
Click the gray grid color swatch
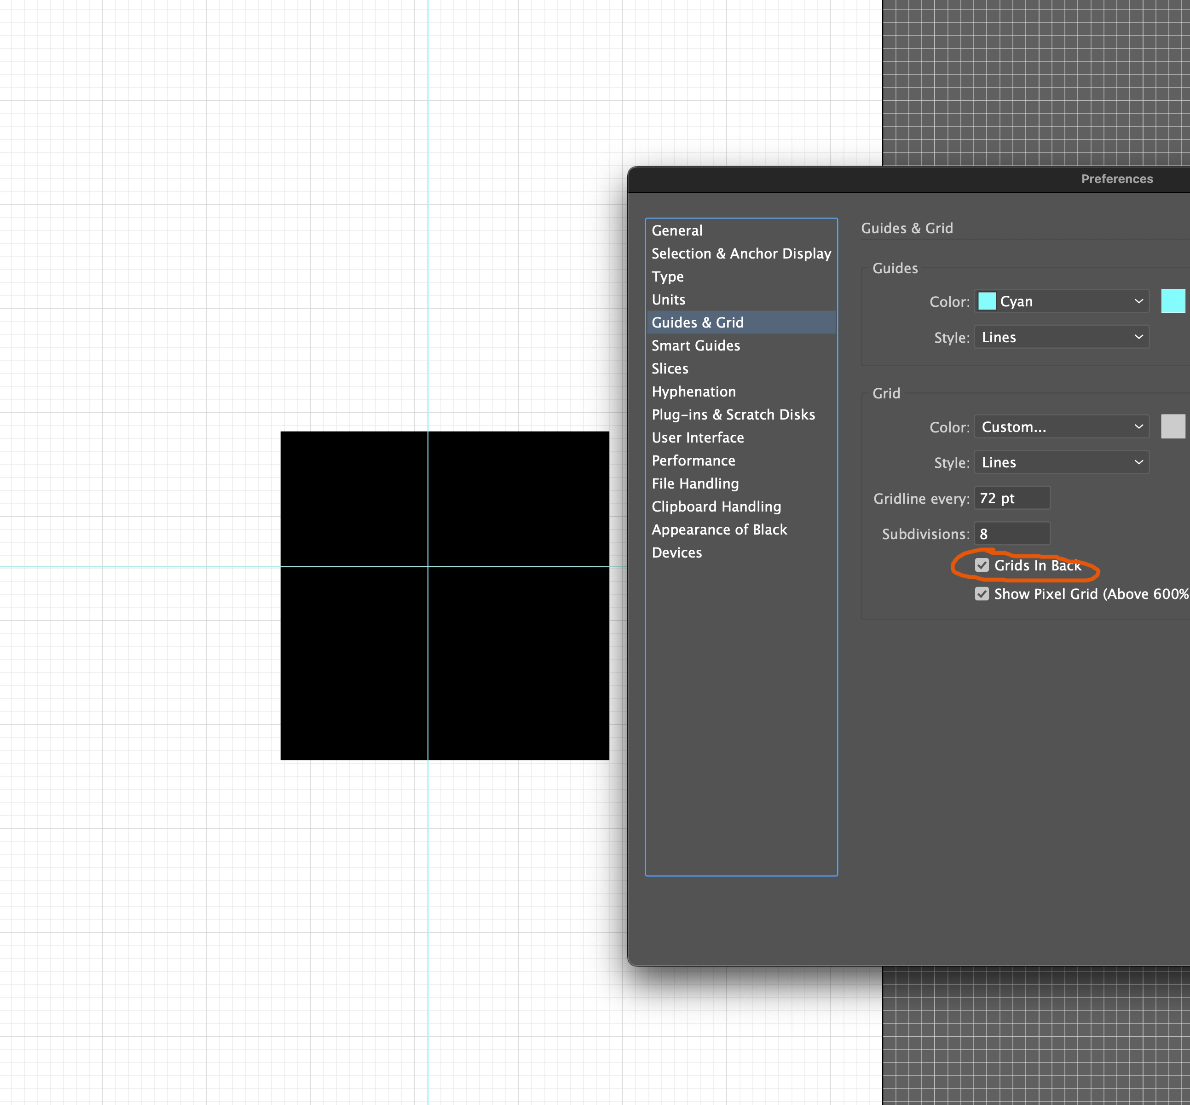click(1174, 426)
